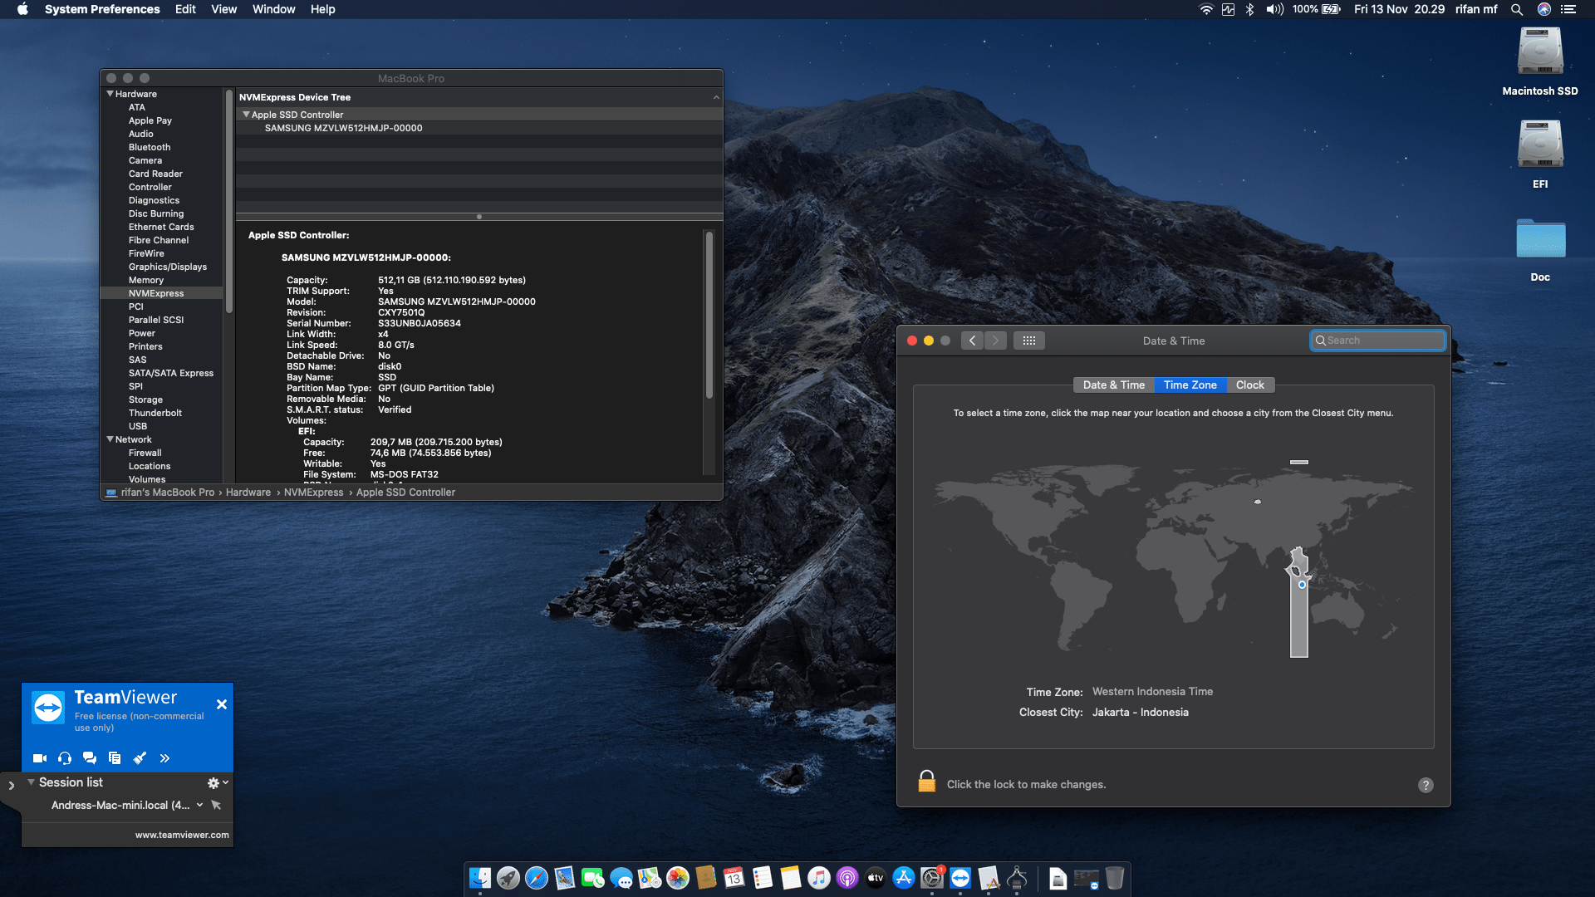
Task: Open the Session list gear dropdown
Action: pos(217,782)
